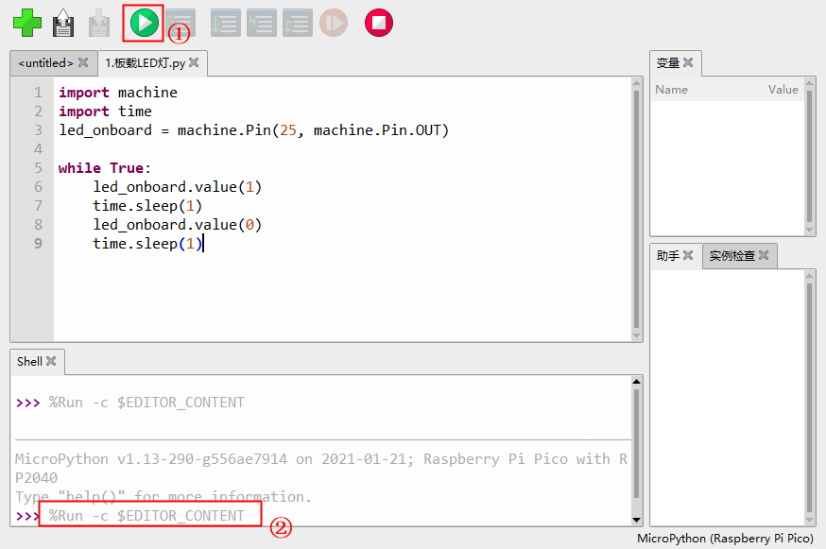Open the 实例检查 tab

732,256
